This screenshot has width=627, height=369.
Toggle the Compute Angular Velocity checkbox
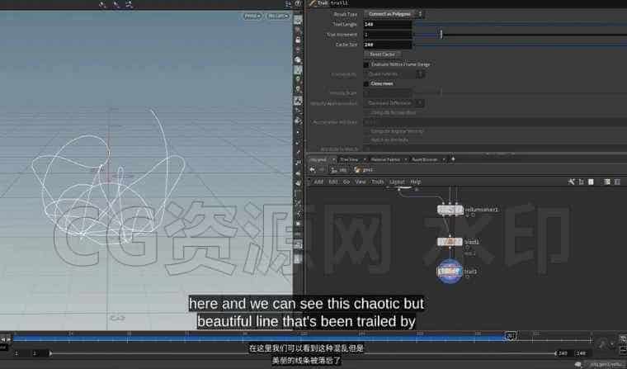(366, 131)
